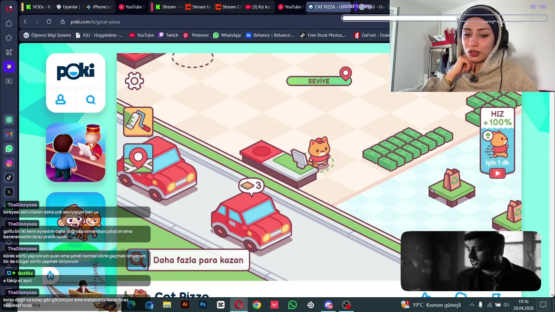
Task: Open the Free Stock Photos bookmark
Action: [323, 35]
